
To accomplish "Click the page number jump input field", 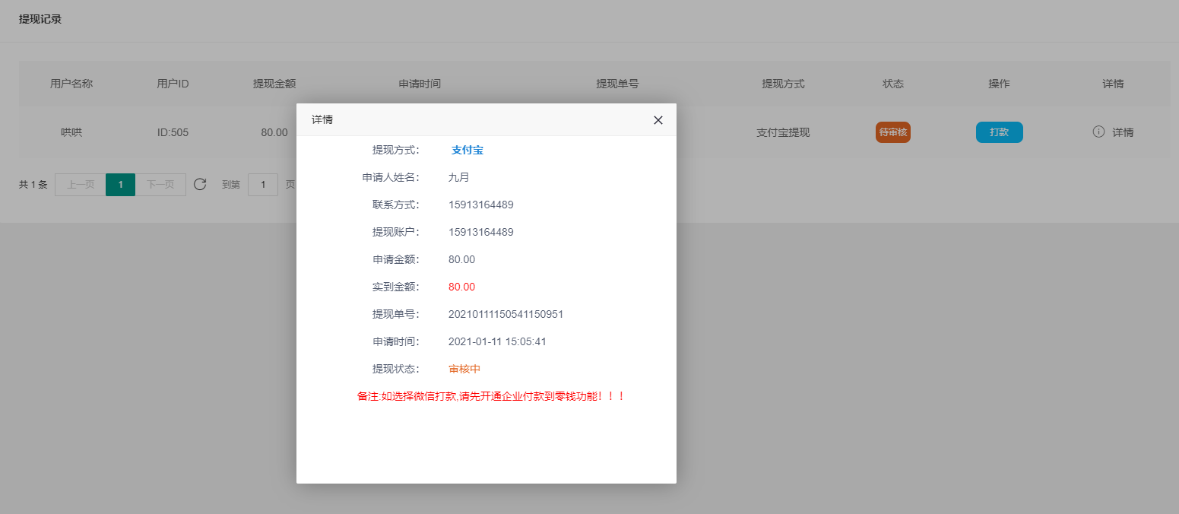I will pos(263,185).
